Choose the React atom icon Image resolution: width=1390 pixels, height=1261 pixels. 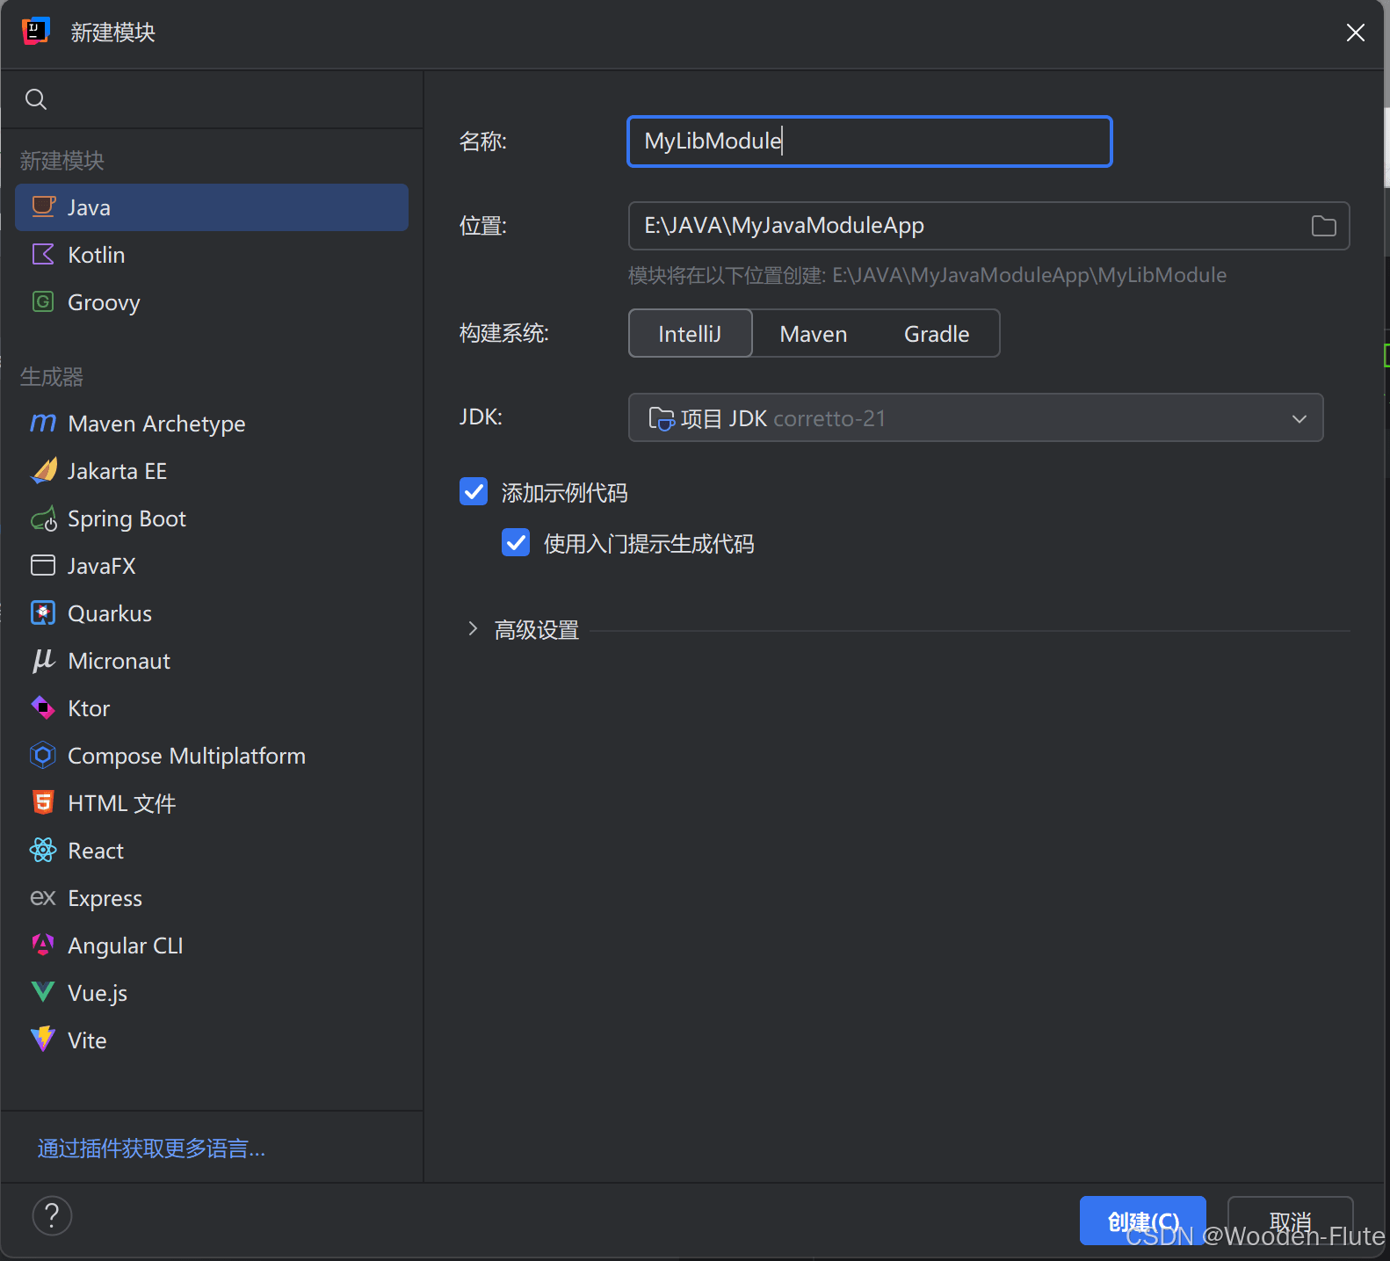pos(43,850)
